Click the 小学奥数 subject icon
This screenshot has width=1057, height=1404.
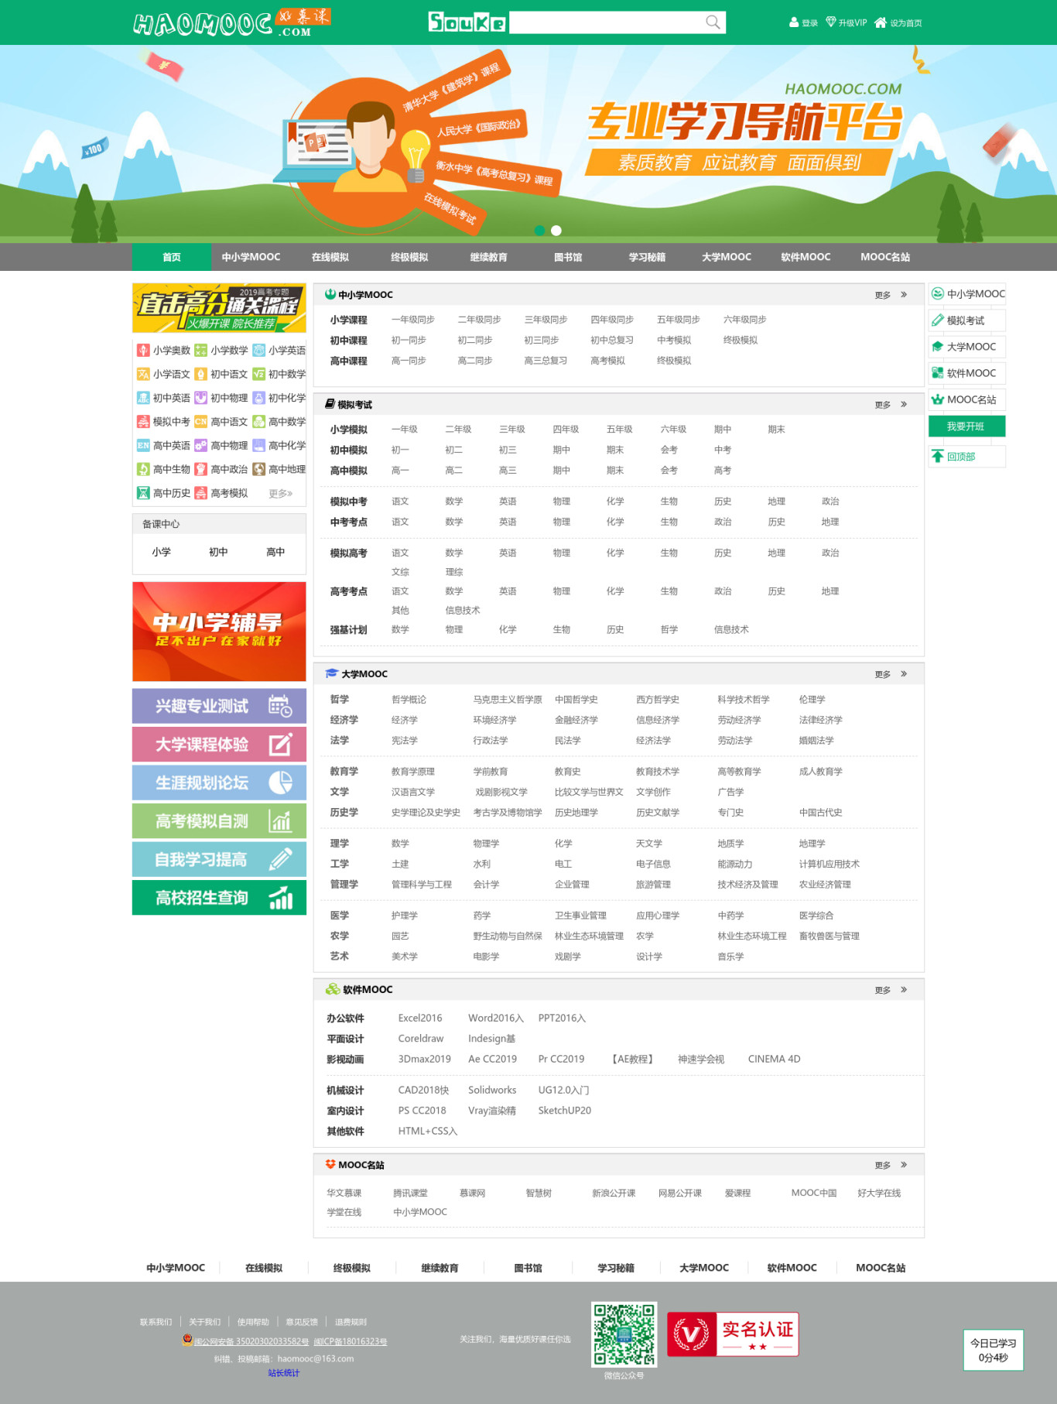click(143, 351)
